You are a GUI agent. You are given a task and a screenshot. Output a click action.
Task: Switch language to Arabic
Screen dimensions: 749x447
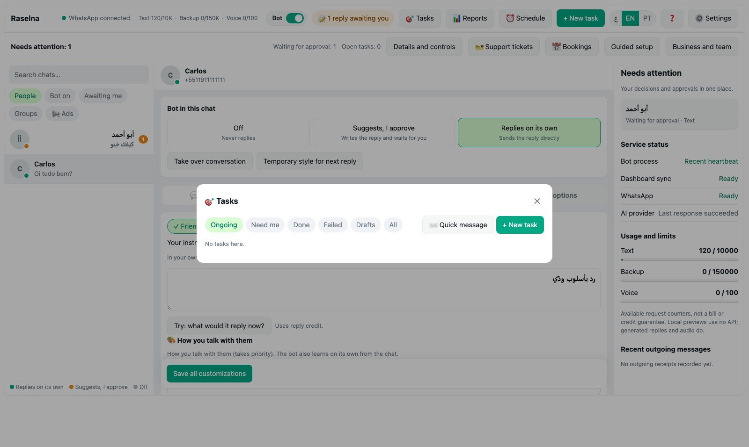(x=616, y=19)
